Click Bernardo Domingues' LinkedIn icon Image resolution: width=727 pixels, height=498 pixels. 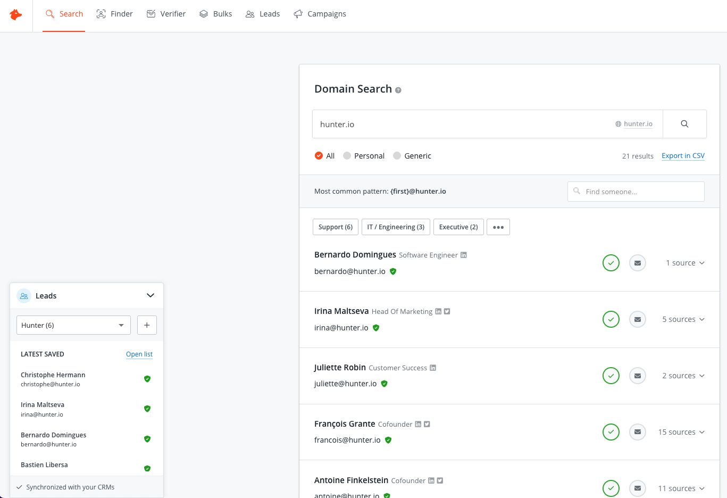point(464,255)
